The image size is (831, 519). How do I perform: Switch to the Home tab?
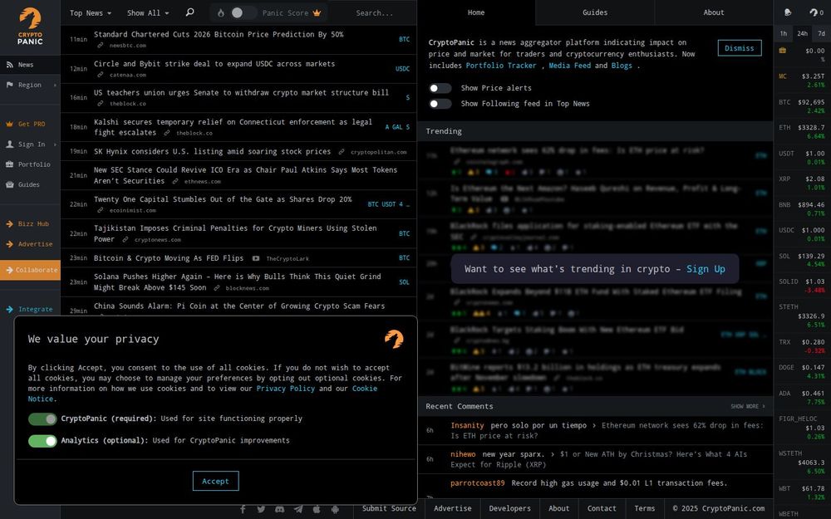click(476, 12)
